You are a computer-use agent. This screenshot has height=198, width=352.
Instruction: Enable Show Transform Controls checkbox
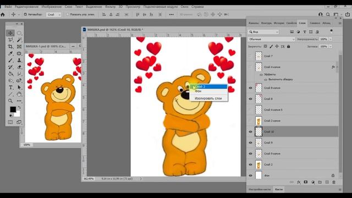[67, 14]
